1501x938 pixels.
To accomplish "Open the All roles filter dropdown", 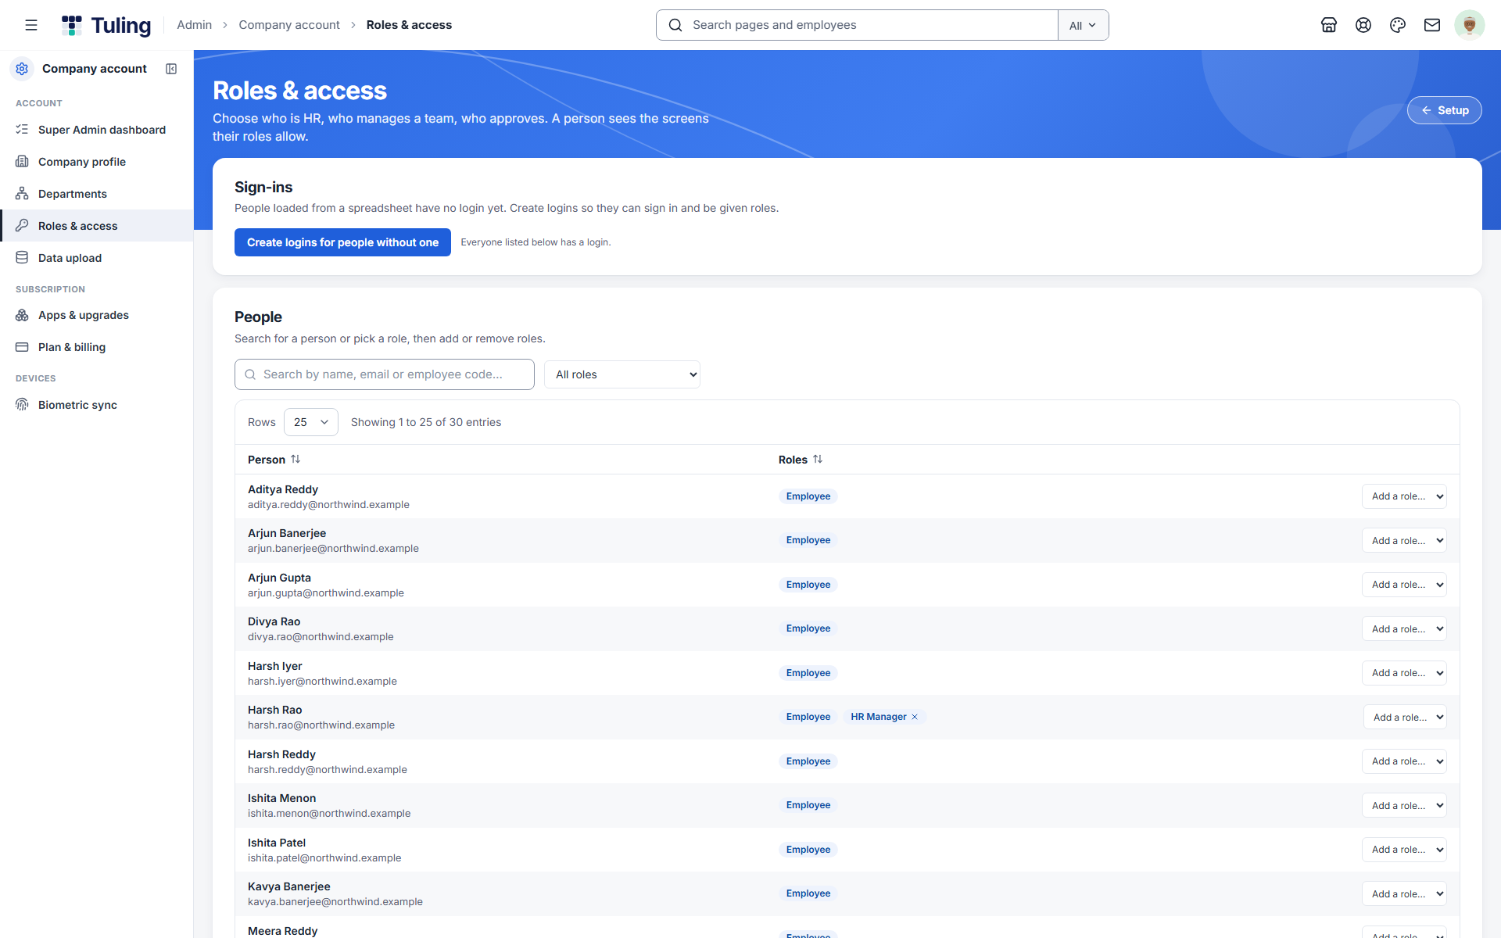I will [x=622, y=374].
